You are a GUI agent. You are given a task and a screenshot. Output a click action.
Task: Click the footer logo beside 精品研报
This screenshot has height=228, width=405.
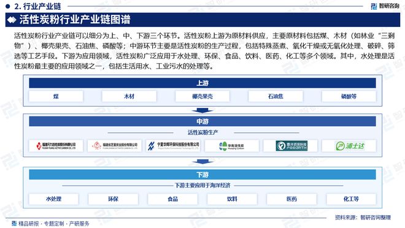click(x=14, y=223)
